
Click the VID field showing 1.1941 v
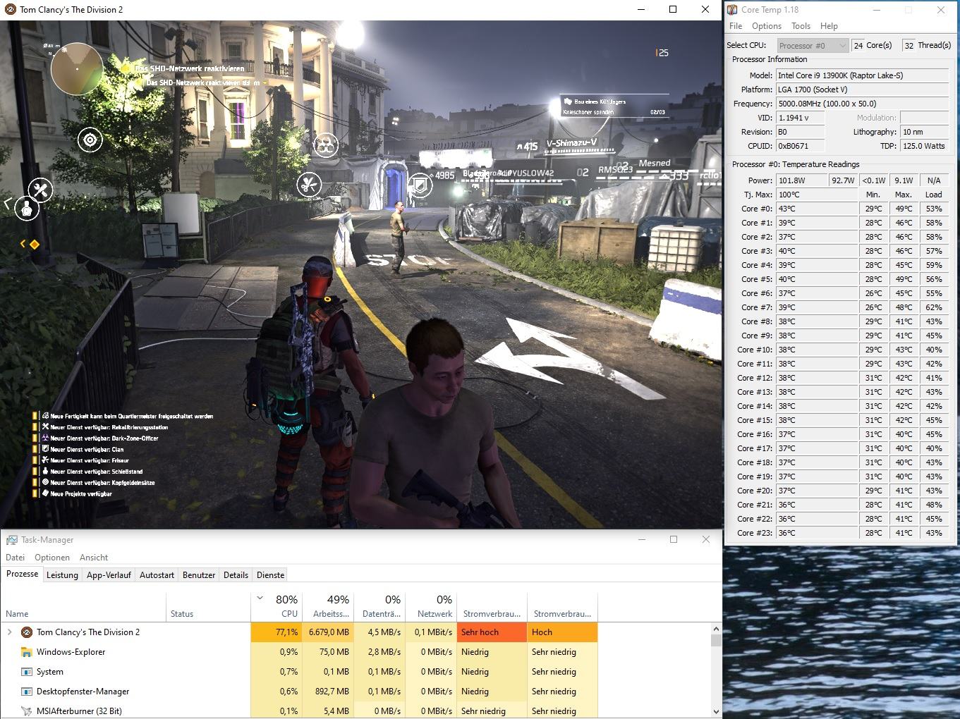point(800,118)
